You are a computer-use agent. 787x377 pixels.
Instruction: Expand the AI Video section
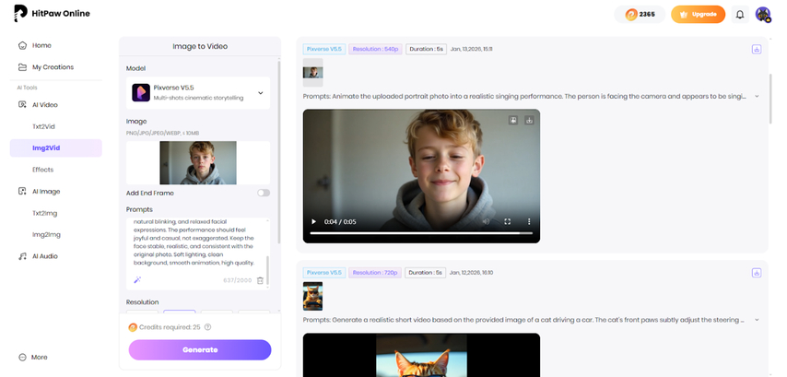44,105
